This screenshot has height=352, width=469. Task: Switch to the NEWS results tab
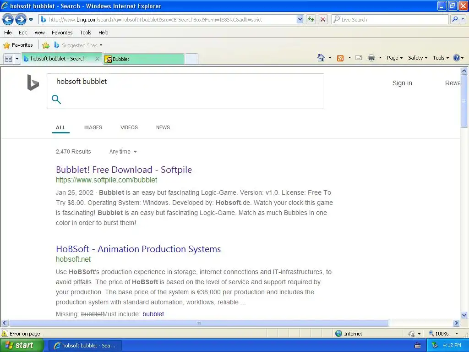163,127
